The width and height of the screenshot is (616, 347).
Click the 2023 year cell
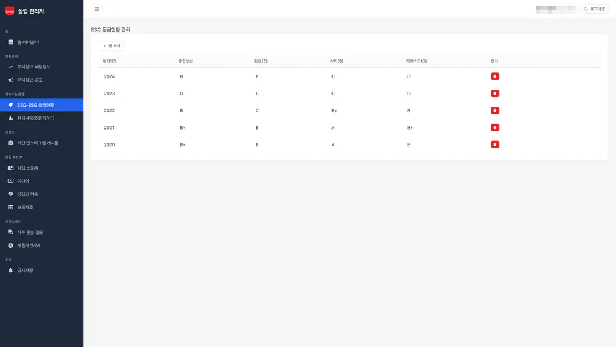(x=109, y=94)
